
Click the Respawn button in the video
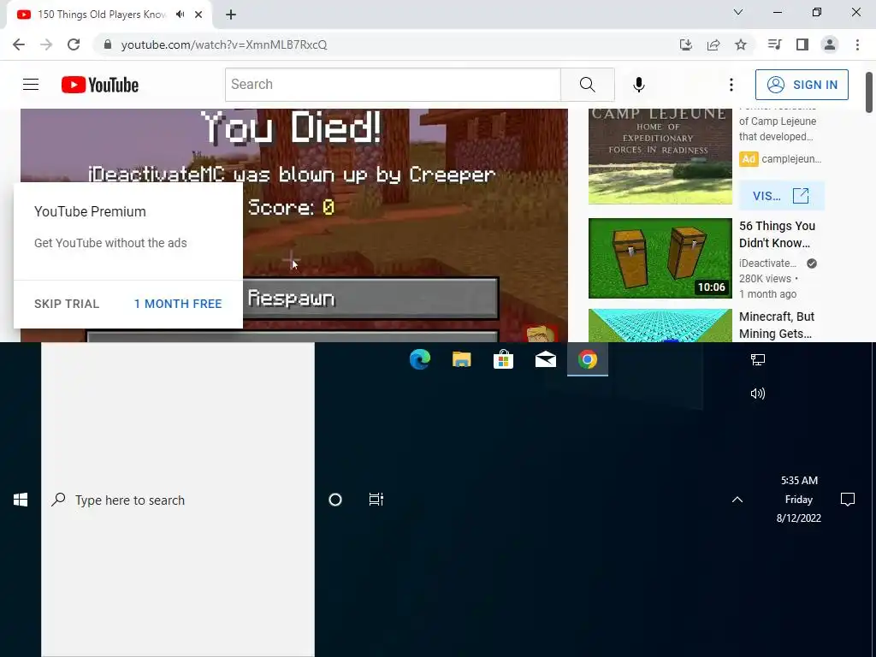point(370,299)
